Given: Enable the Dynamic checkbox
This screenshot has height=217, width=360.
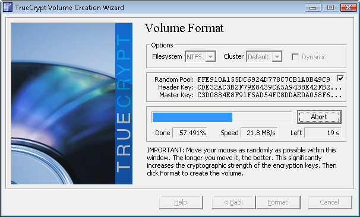Looking at the screenshot, I should tap(295, 57).
